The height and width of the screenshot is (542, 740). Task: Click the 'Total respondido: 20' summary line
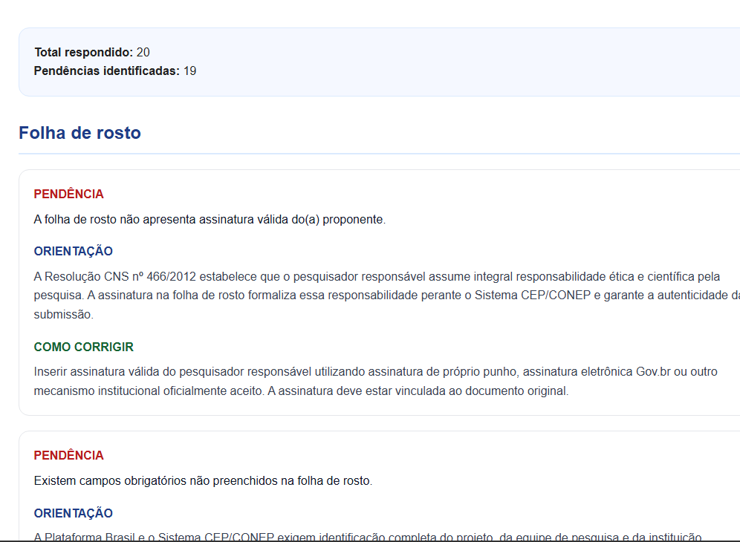[92, 53]
